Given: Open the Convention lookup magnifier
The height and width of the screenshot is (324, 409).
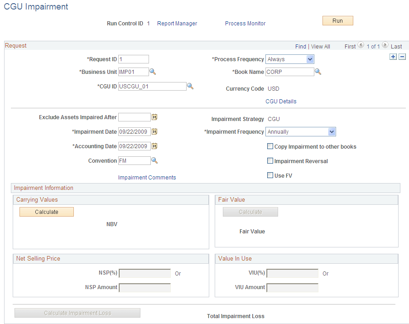Looking at the screenshot, I should [154, 160].
